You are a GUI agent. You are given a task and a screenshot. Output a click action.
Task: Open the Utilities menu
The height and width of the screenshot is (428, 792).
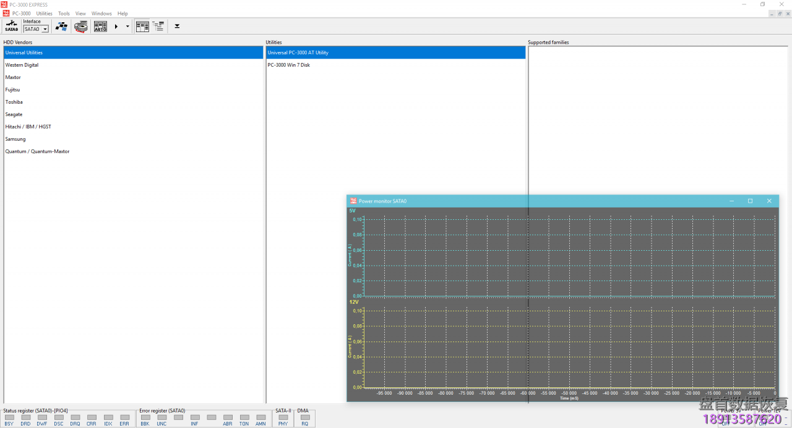[x=44, y=13]
